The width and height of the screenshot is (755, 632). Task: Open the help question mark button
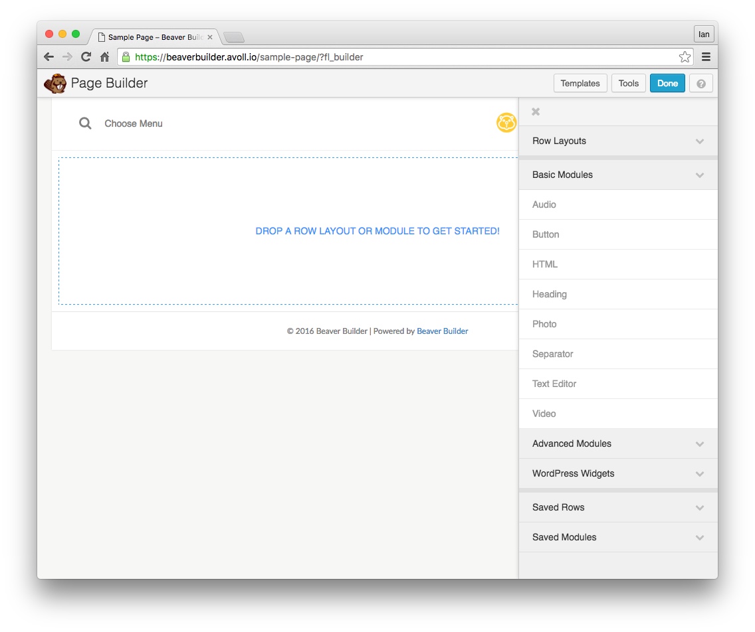(701, 83)
